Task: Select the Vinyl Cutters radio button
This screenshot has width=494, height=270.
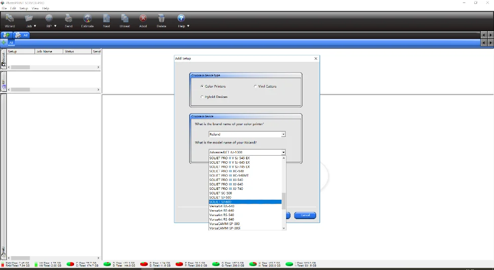Action: coord(255,86)
